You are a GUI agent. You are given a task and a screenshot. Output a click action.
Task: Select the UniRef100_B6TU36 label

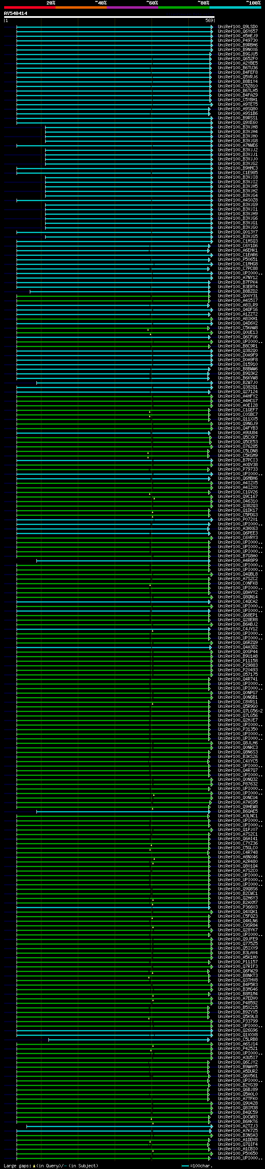tap(237, 68)
